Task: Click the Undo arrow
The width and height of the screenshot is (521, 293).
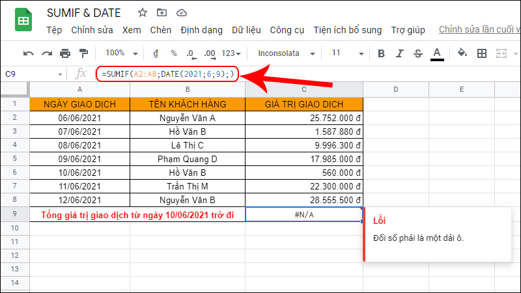Action: 28,53
